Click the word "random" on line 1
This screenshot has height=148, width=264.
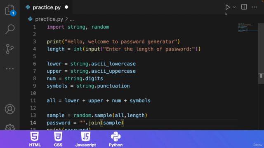tap(100, 27)
